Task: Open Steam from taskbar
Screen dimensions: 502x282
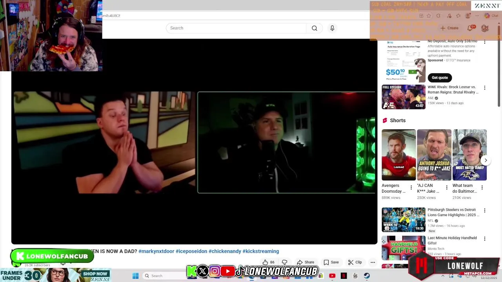Action: point(367,276)
